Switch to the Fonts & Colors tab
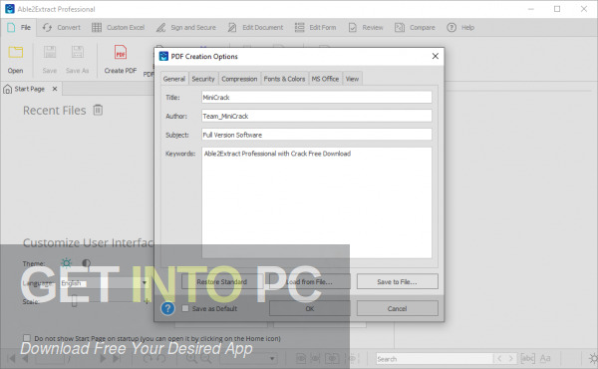This screenshot has width=598, height=369. point(284,79)
